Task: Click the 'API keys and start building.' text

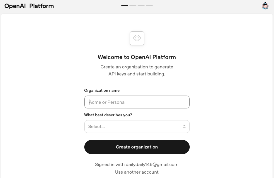Action: pyautogui.click(x=137, y=74)
